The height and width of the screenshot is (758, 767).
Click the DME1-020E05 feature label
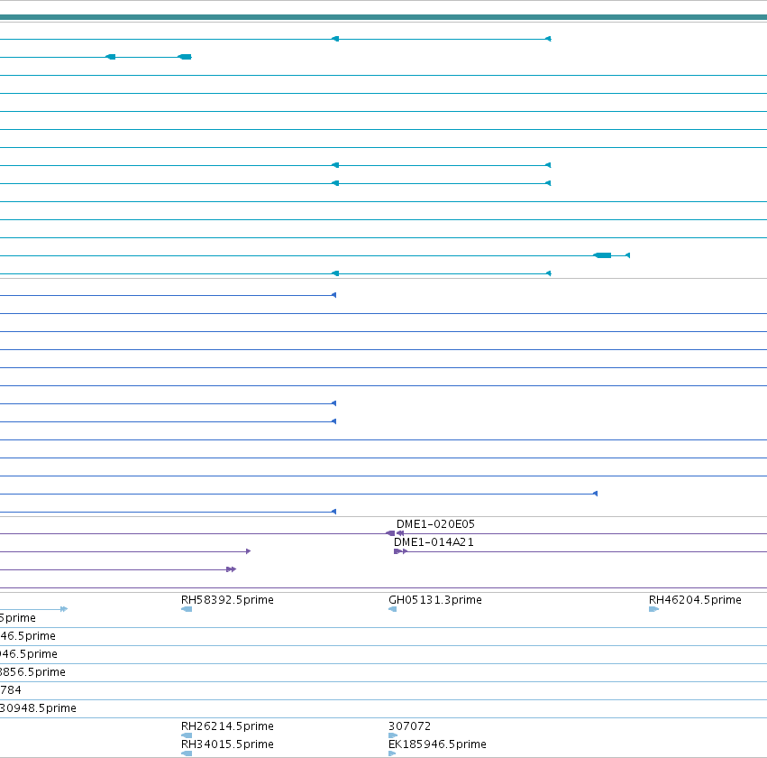(435, 524)
